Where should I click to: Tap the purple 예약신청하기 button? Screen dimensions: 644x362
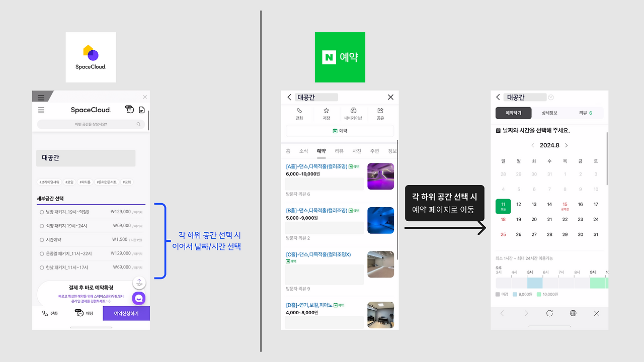(x=126, y=313)
